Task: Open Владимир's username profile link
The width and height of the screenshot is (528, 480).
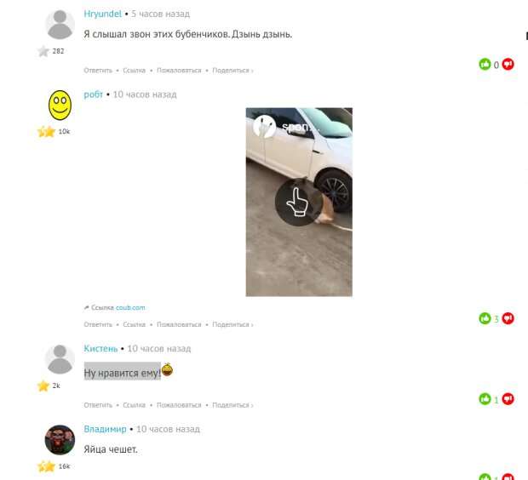Action: tap(105, 429)
